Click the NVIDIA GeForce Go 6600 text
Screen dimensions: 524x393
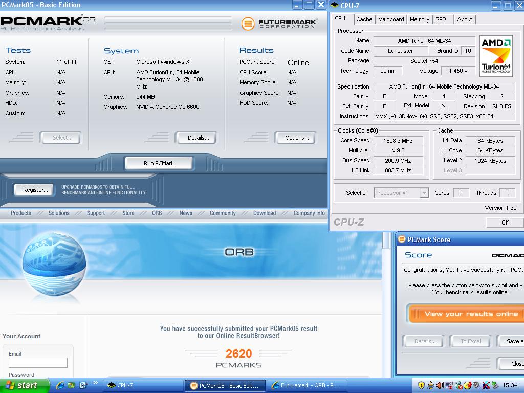[168, 107]
